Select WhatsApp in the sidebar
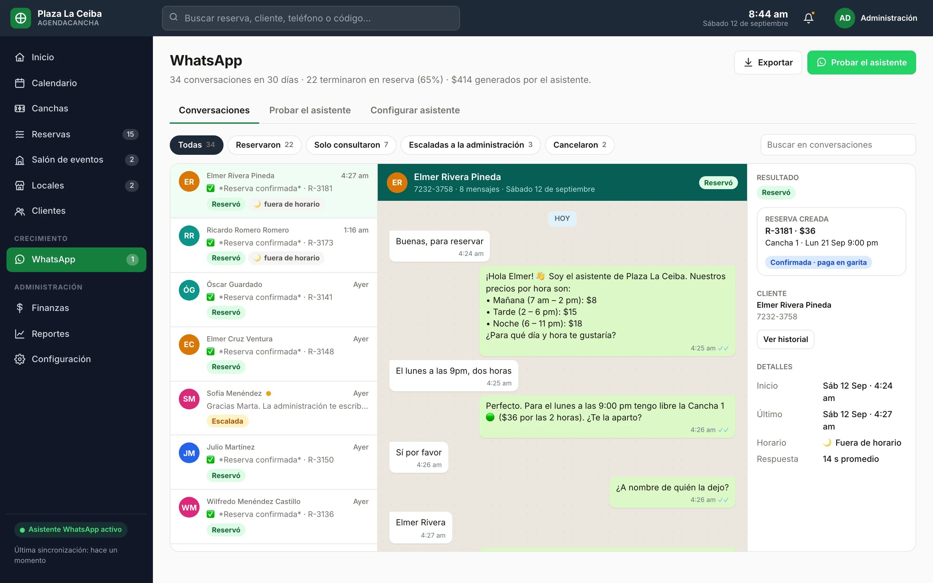Screen dimensions: 933x583 [76, 259]
